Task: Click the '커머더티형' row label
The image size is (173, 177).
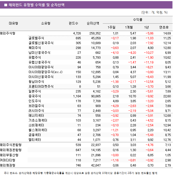Action: pos(8,160)
